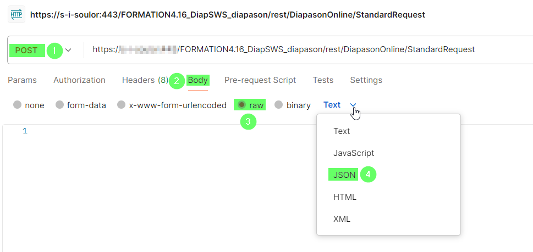Open the Settings tab

click(x=366, y=80)
